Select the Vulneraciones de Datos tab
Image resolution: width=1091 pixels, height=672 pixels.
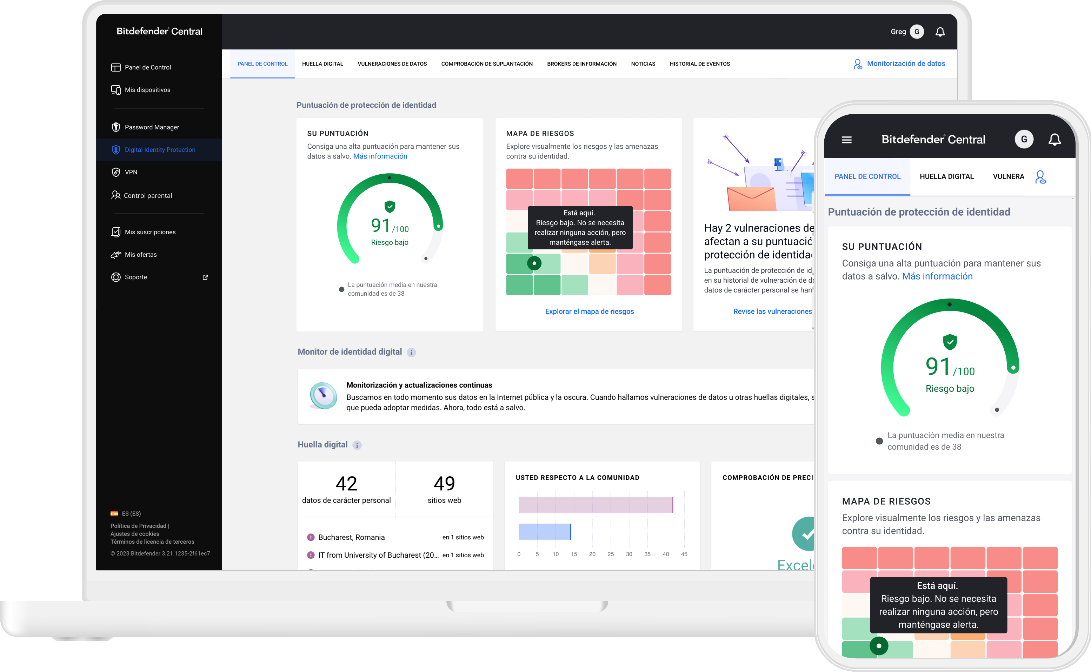392,63
